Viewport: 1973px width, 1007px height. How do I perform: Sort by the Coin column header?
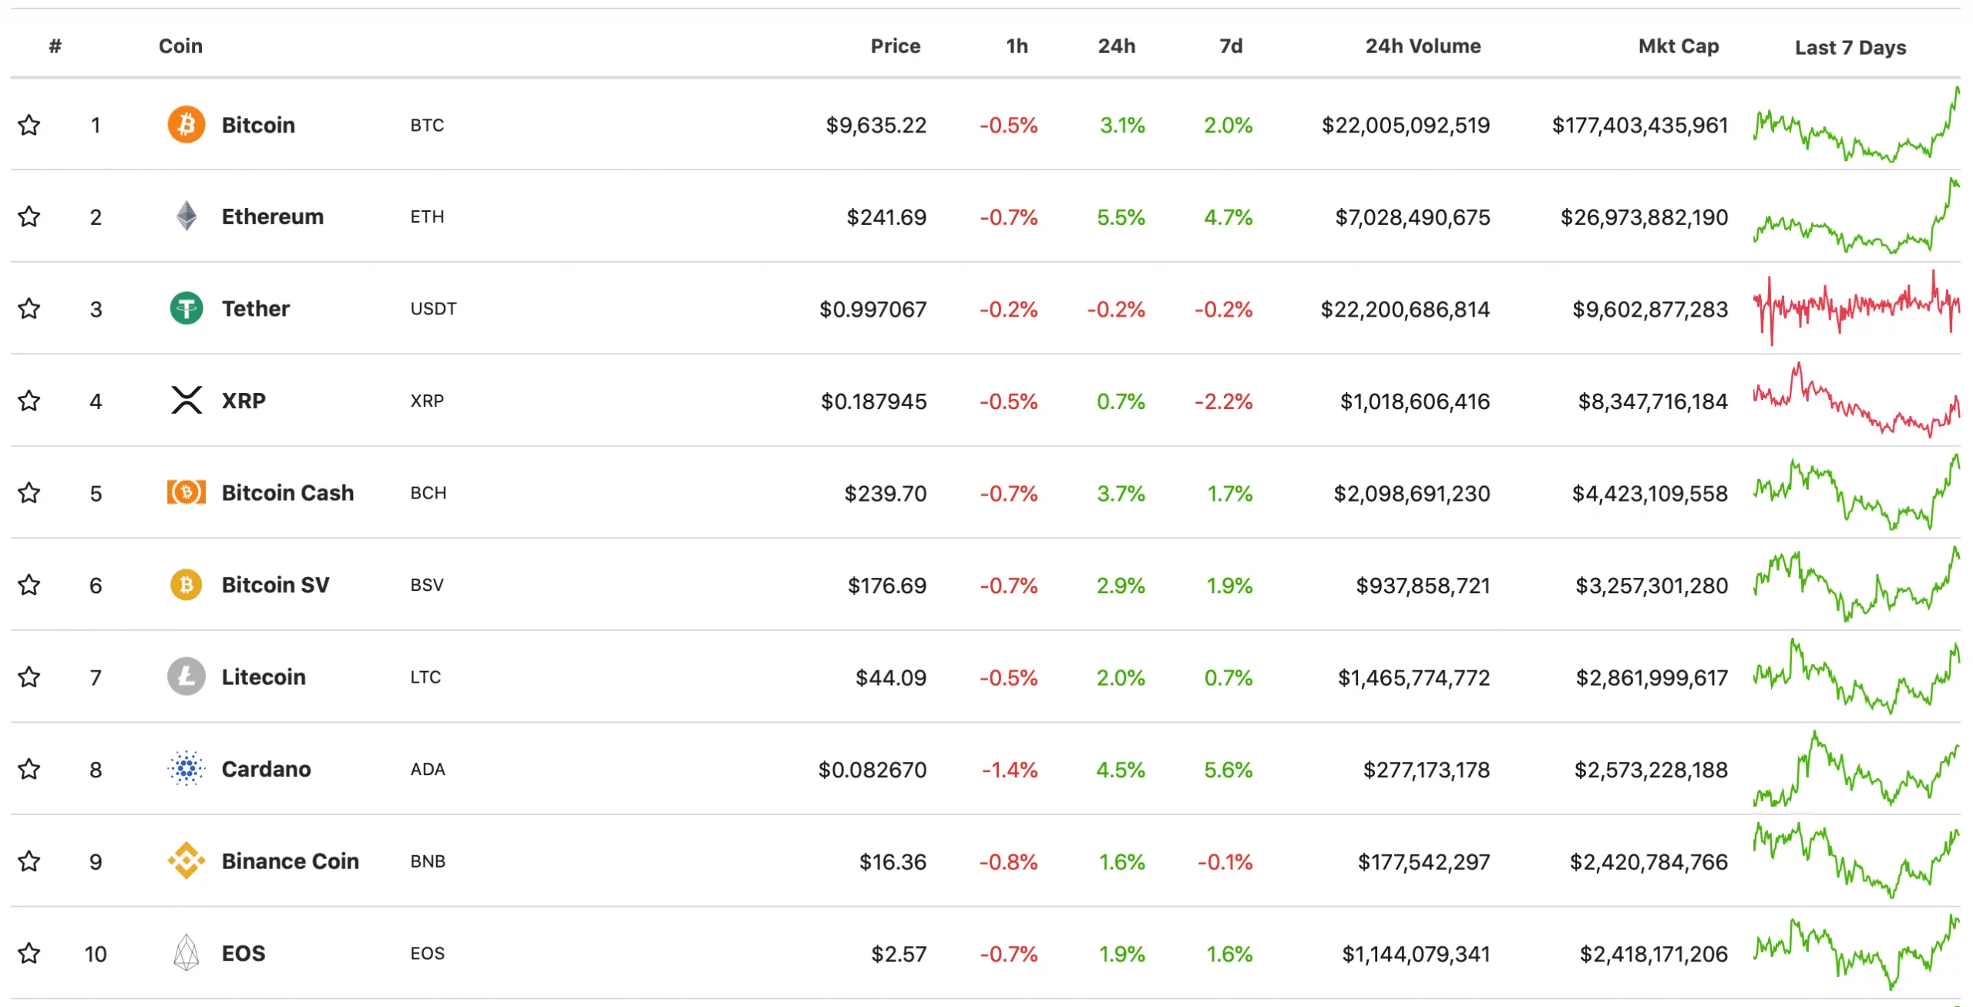click(x=180, y=46)
